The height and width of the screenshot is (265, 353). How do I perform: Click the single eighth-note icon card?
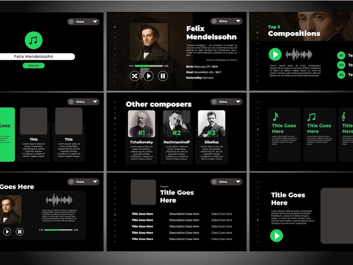pos(284,135)
